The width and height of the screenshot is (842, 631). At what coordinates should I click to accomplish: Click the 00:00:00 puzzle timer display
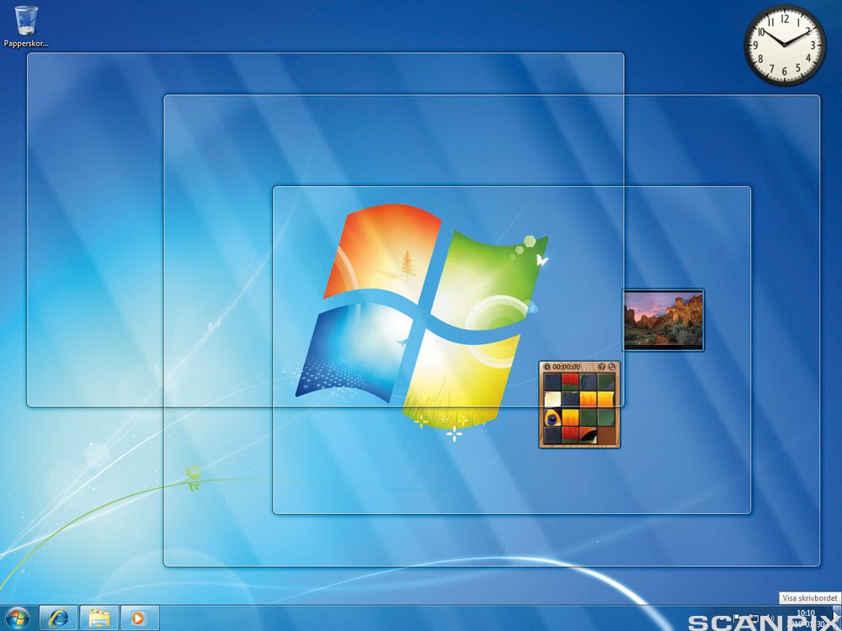click(567, 366)
